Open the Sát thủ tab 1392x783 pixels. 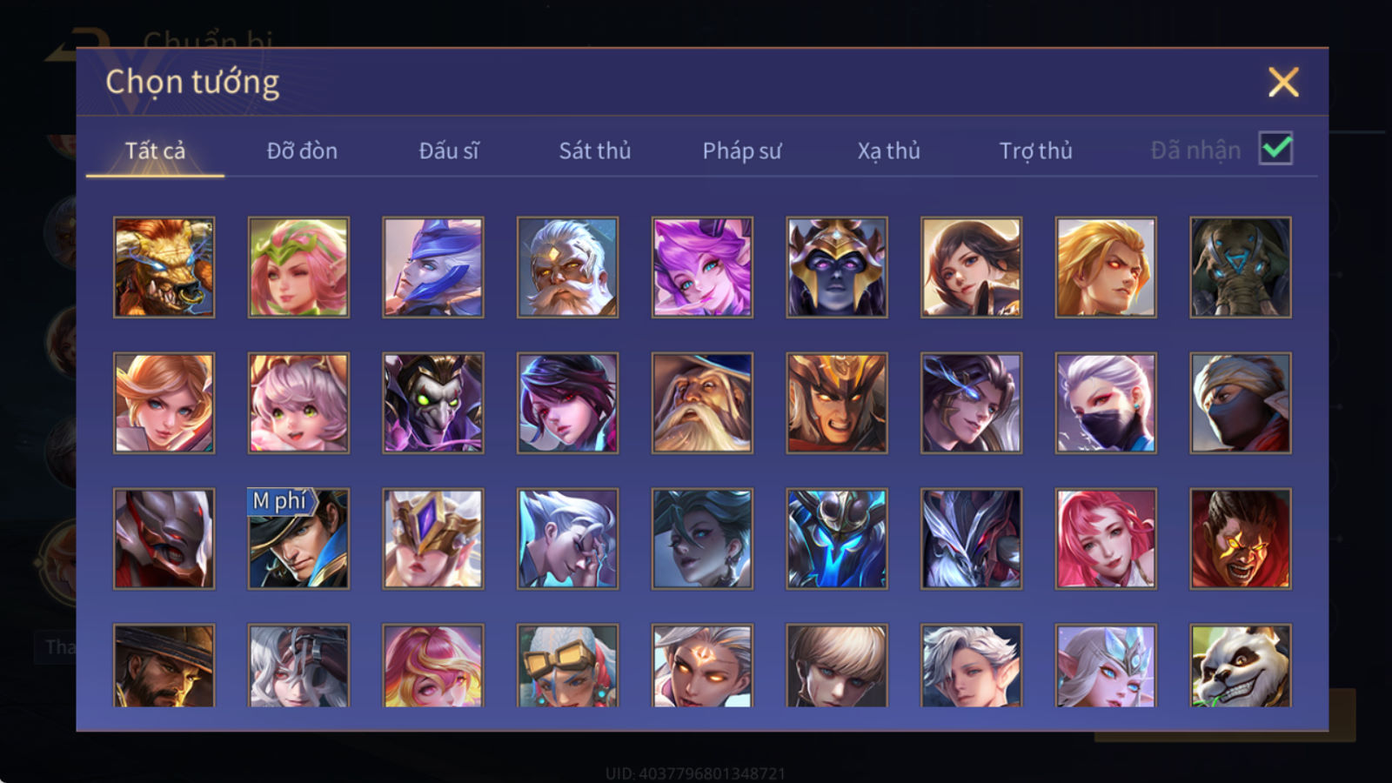click(x=595, y=151)
